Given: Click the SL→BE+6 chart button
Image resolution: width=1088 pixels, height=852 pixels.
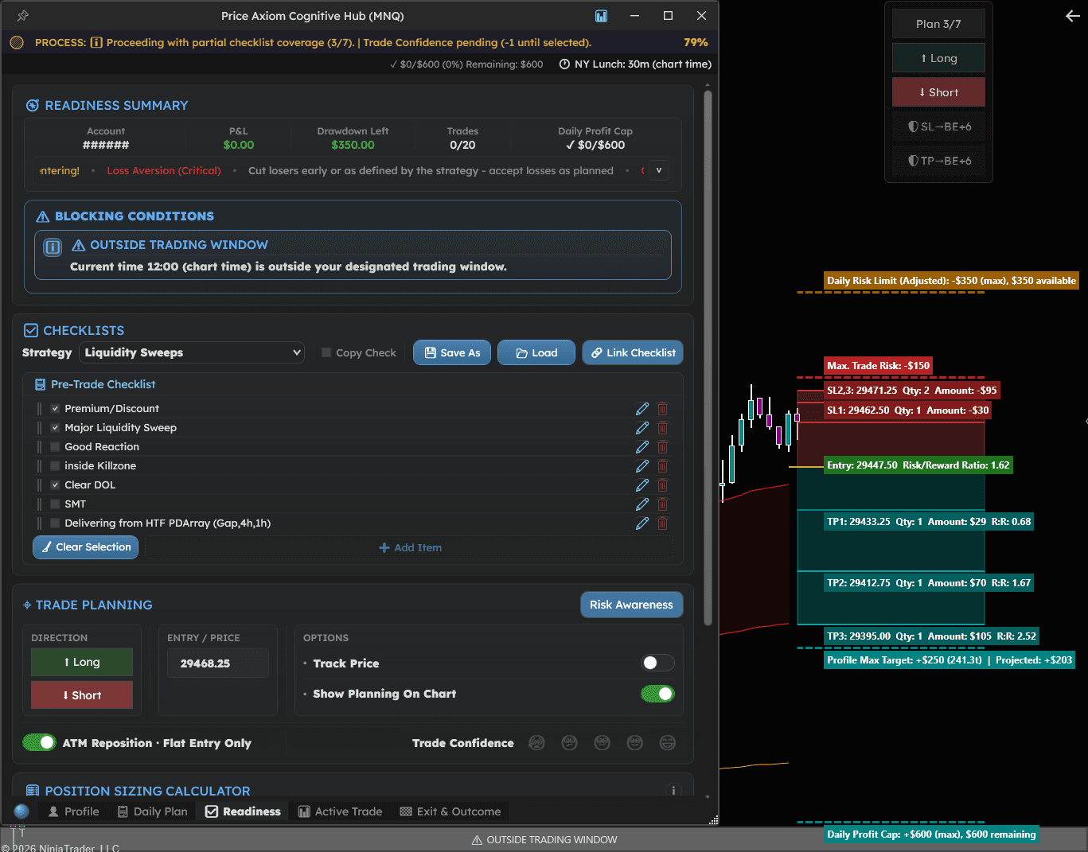Looking at the screenshot, I should (x=938, y=126).
